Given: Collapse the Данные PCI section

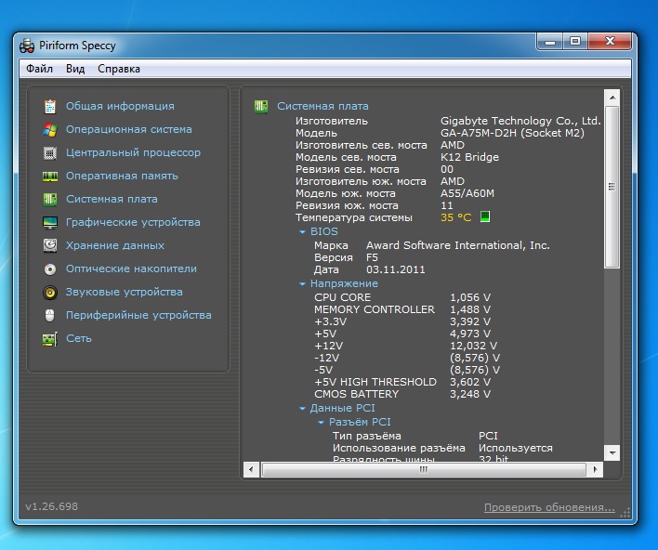Looking at the screenshot, I should 302,408.
